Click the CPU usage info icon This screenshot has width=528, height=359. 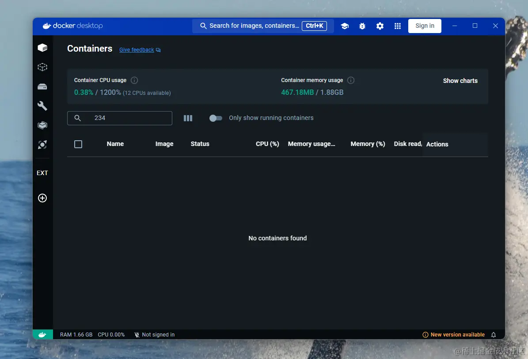134,80
